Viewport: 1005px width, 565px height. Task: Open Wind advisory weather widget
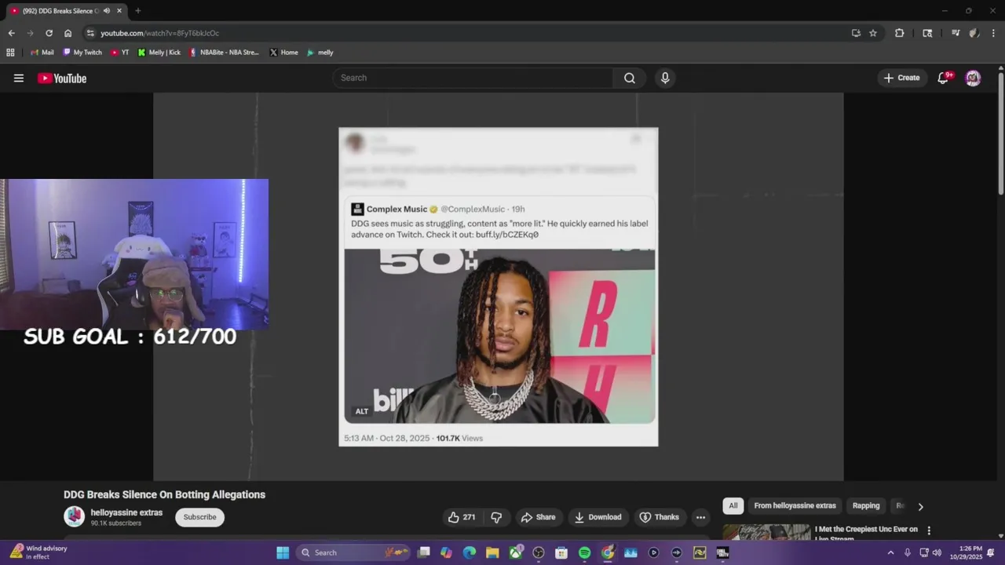pyautogui.click(x=39, y=552)
